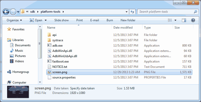Select the AdbWinApi.dll file icon
Image resolution: width=201 pixels, height=102 pixels.
point(49,51)
